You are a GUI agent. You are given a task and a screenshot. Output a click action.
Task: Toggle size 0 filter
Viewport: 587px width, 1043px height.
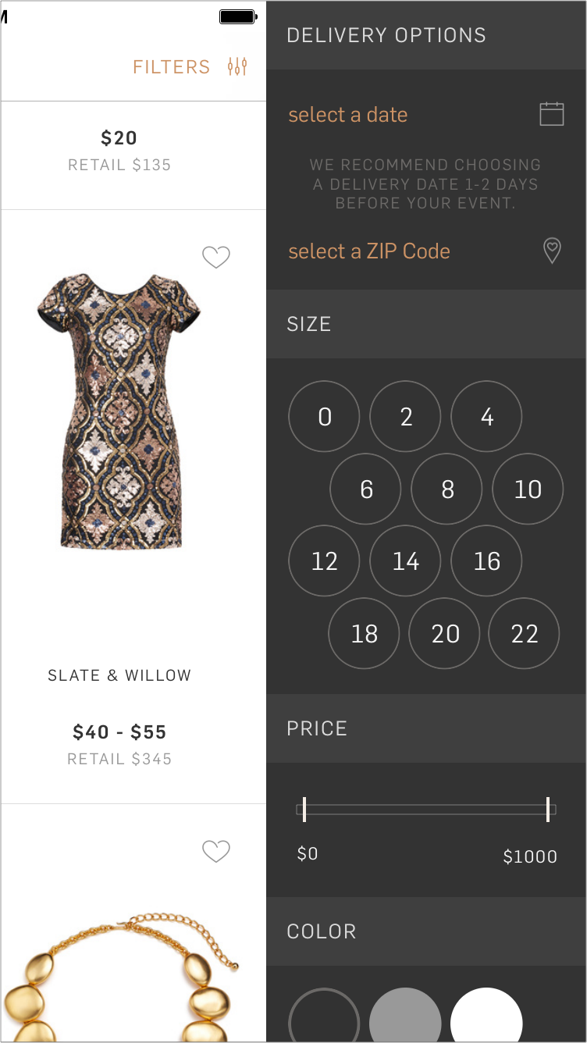(x=324, y=416)
